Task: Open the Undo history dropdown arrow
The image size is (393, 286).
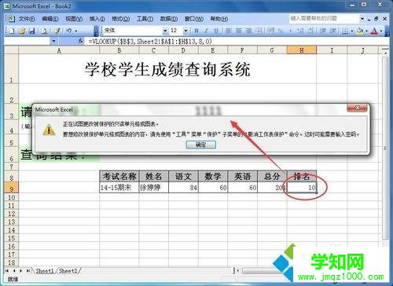Action: click(x=76, y=31)
